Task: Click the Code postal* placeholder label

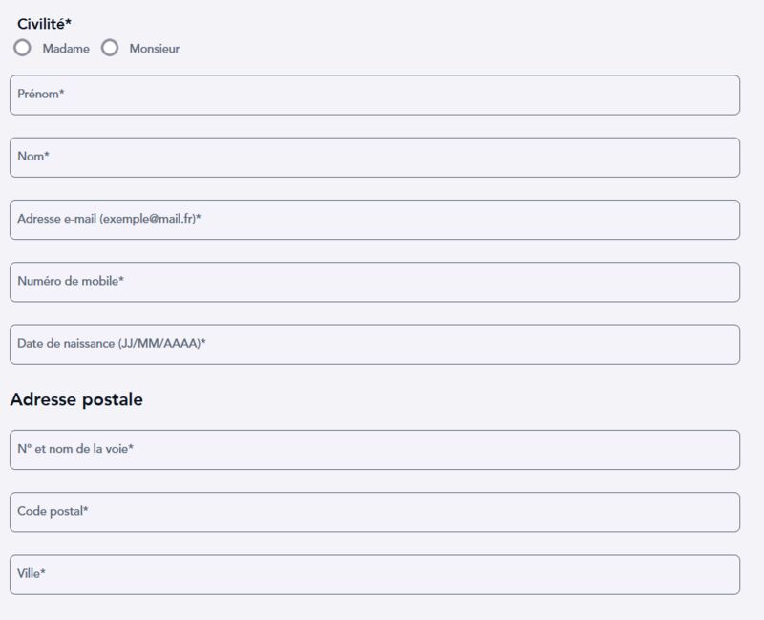Action: tap(53, 511)
